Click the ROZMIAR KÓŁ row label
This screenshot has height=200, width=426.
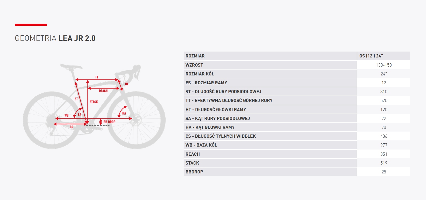click(x=200, y=74)
